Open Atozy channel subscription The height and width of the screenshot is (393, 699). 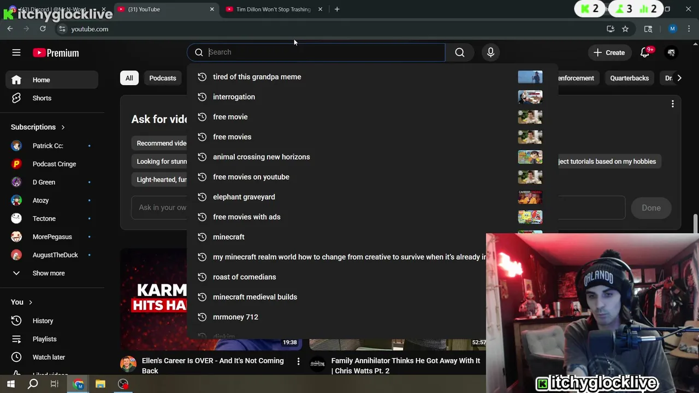[x=52, y=200]
